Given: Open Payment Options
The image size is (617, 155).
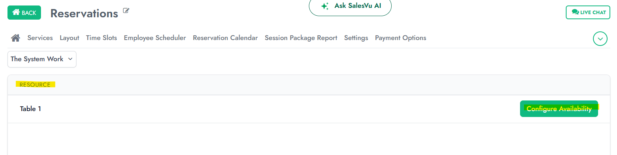Looking at the screenshot, I should pyautogui.click(x=401, y=38).
